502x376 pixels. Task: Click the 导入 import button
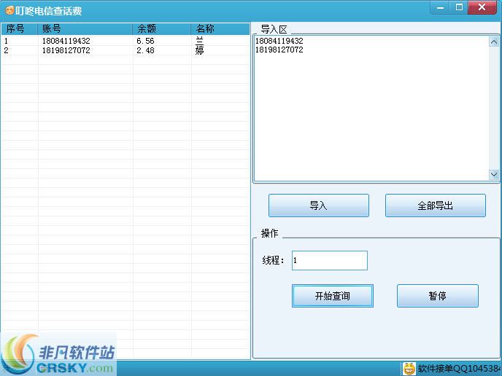coord(319,205)
